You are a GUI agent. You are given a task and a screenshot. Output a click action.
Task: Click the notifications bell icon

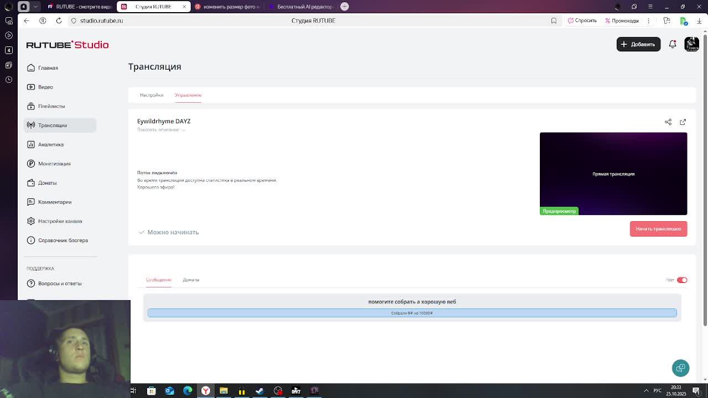pyautogui.click(x=673, y=44)
